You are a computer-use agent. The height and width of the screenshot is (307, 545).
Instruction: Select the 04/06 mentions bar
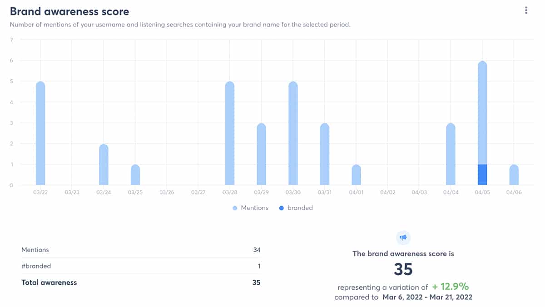514,175
